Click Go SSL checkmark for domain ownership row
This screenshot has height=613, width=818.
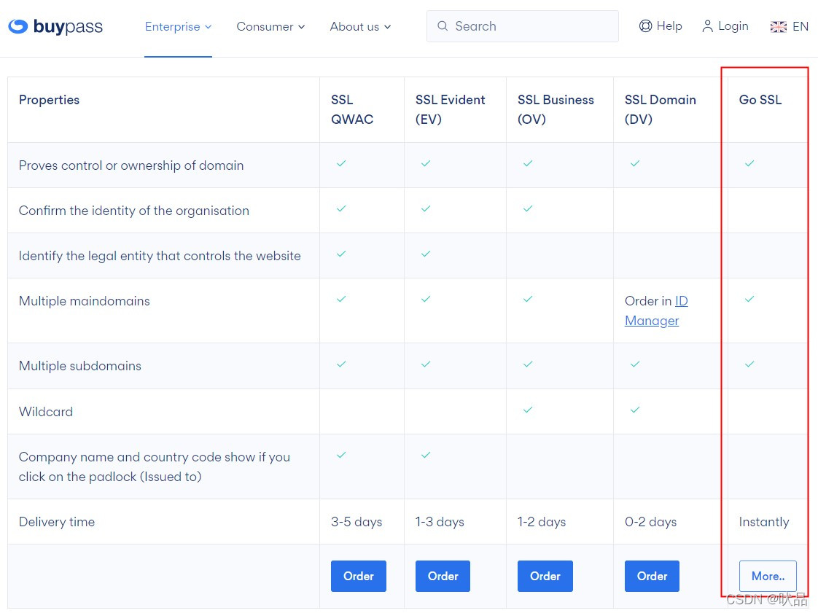pyautogui.click(x=749, y=163)
